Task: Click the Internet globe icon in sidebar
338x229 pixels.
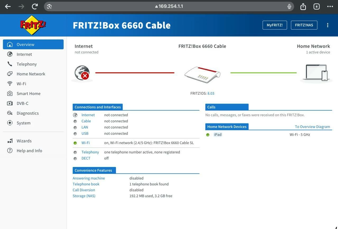Action: pyautogui.click(x=10, y=54)
